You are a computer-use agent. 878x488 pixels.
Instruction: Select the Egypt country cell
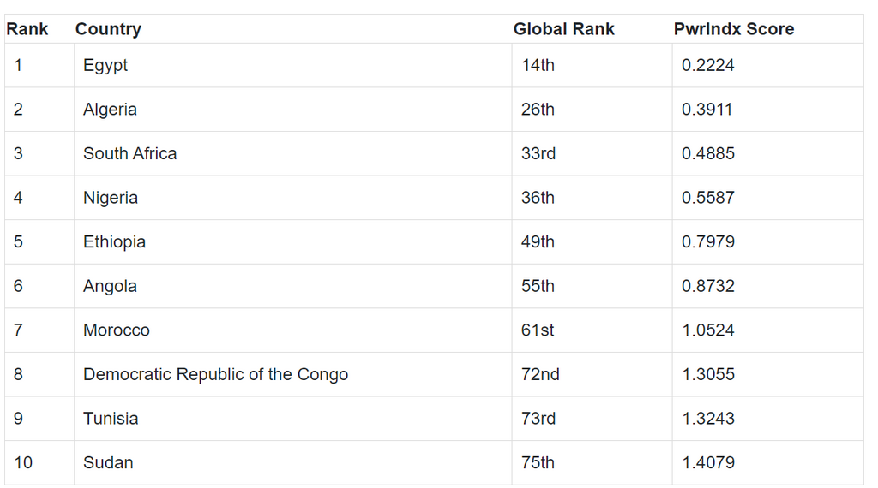pyautogui.click(x=105, y=65)
